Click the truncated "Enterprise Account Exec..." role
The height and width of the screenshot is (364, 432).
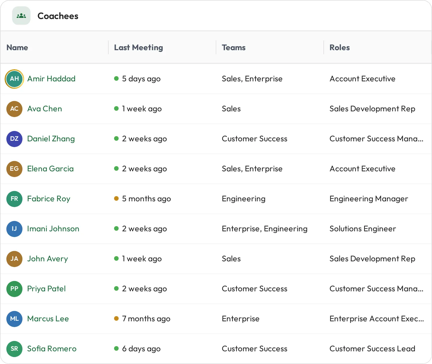tap(377, 319)
